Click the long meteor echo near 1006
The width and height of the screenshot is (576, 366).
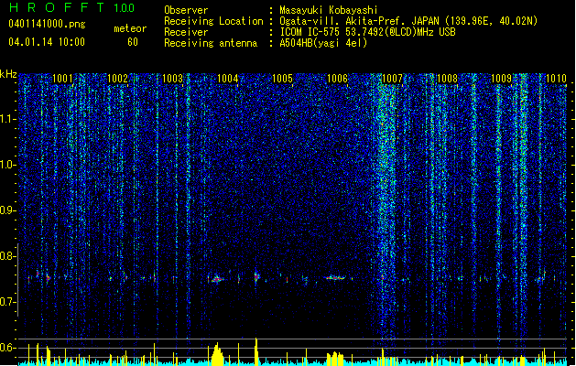pos(334,278)
